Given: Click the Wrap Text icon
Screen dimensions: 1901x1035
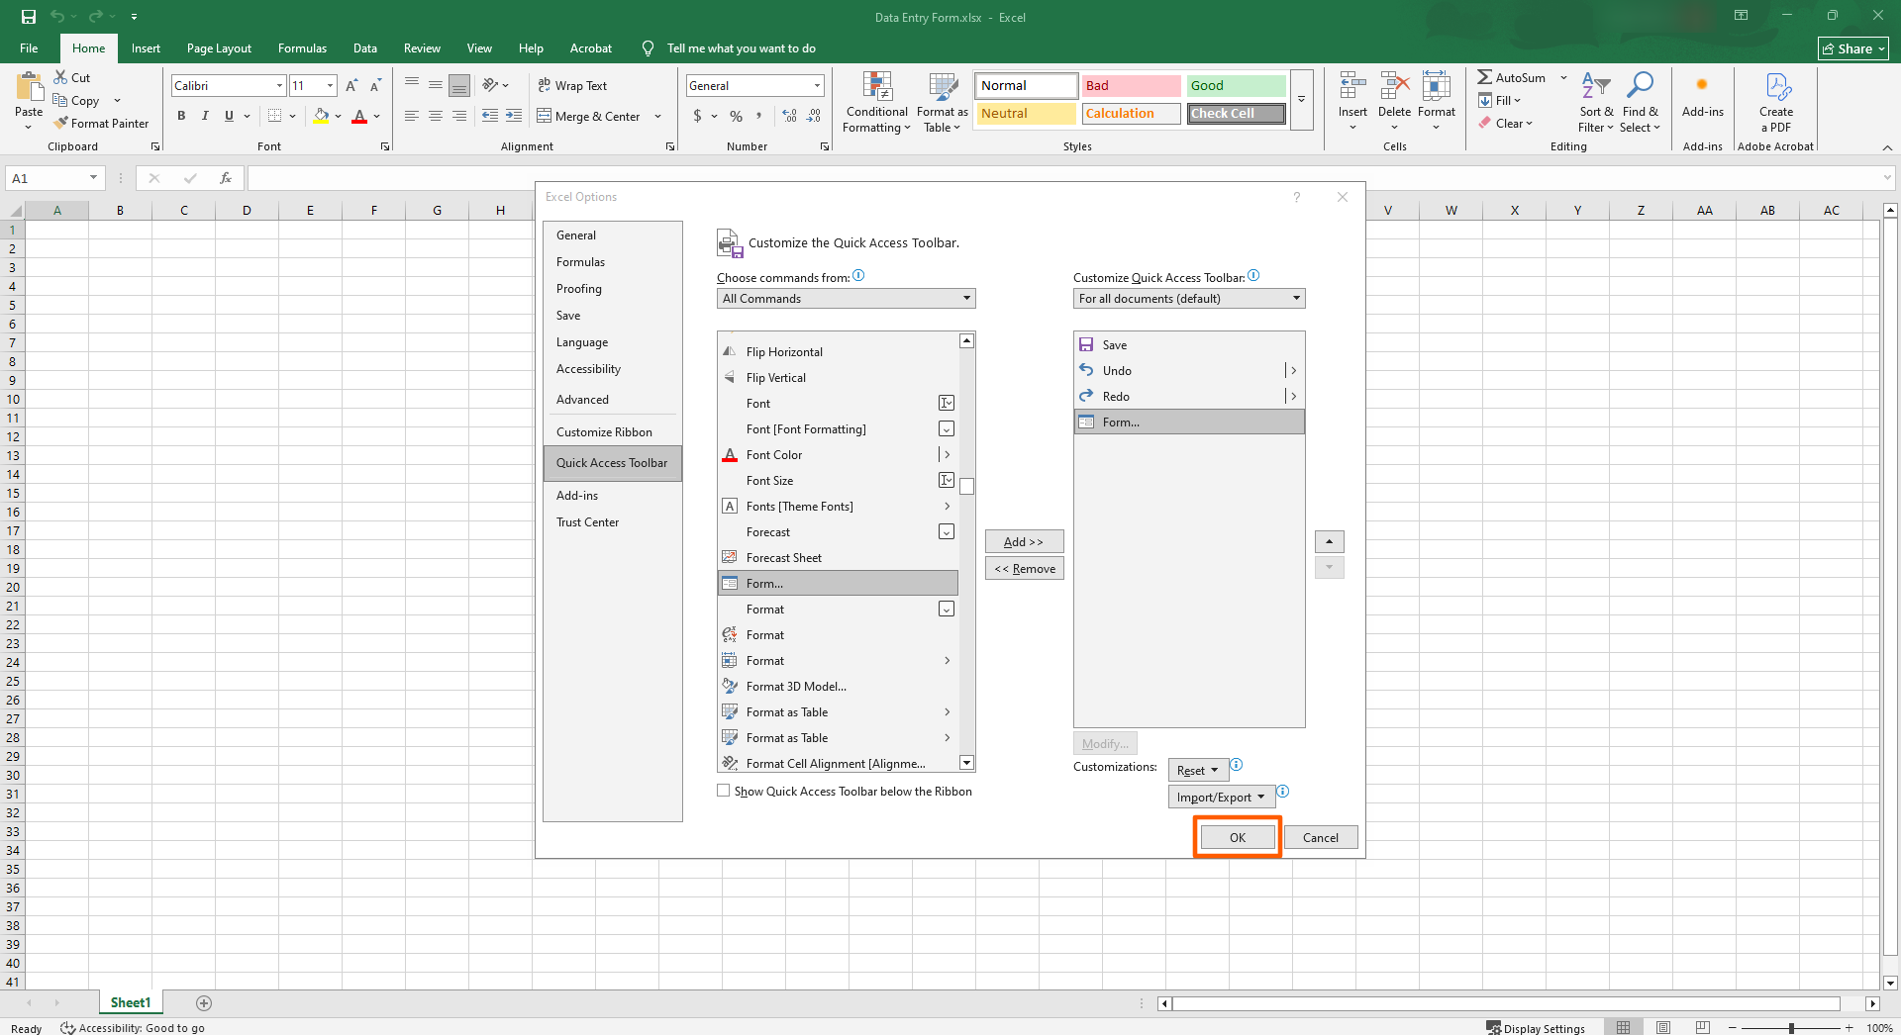Looking at the screenshot, I should coord(545,85).
